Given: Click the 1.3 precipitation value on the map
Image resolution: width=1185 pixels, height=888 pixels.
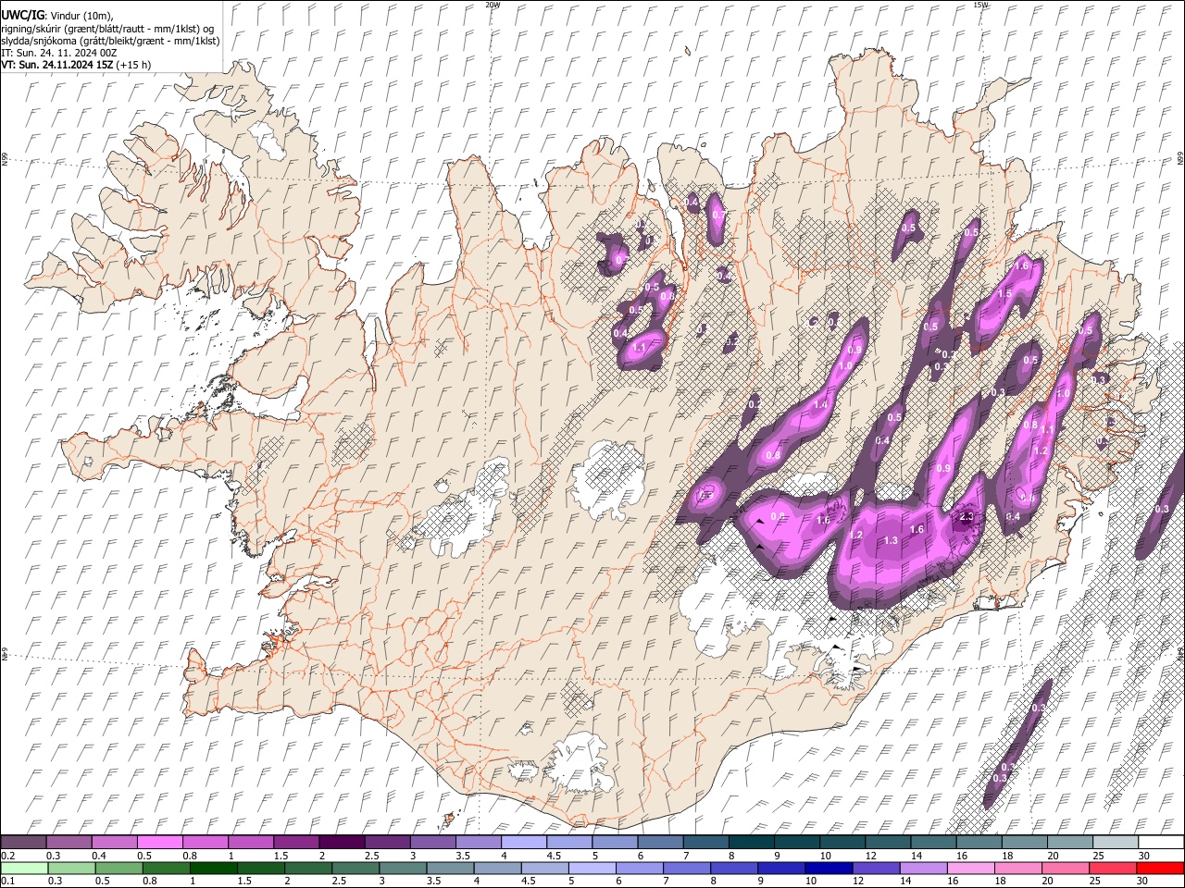Looking at the screenshot, I should [x=891, y=540].
